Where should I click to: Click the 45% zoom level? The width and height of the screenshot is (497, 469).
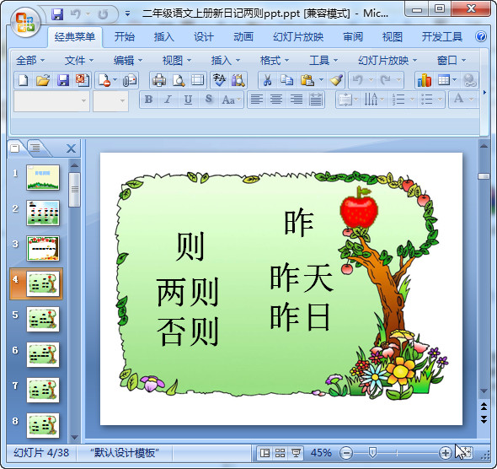pos(321,453)
